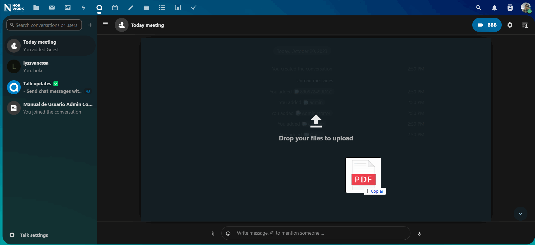Open the Deck app icon
The height and width of the screenshot is (245, 535).
click(146, 8)
